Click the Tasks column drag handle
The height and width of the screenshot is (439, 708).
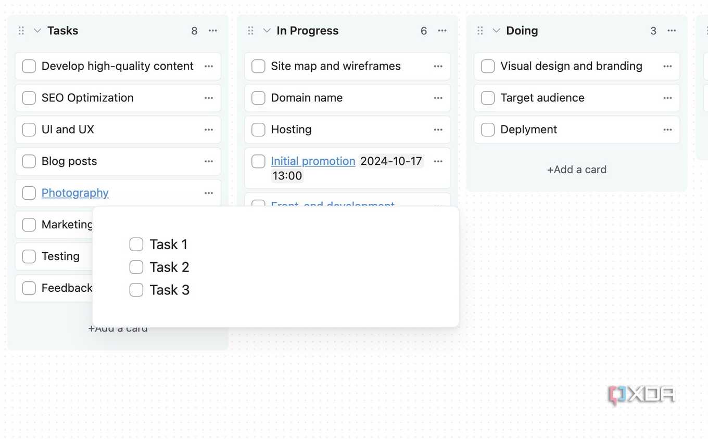click(x=21, y=31)
